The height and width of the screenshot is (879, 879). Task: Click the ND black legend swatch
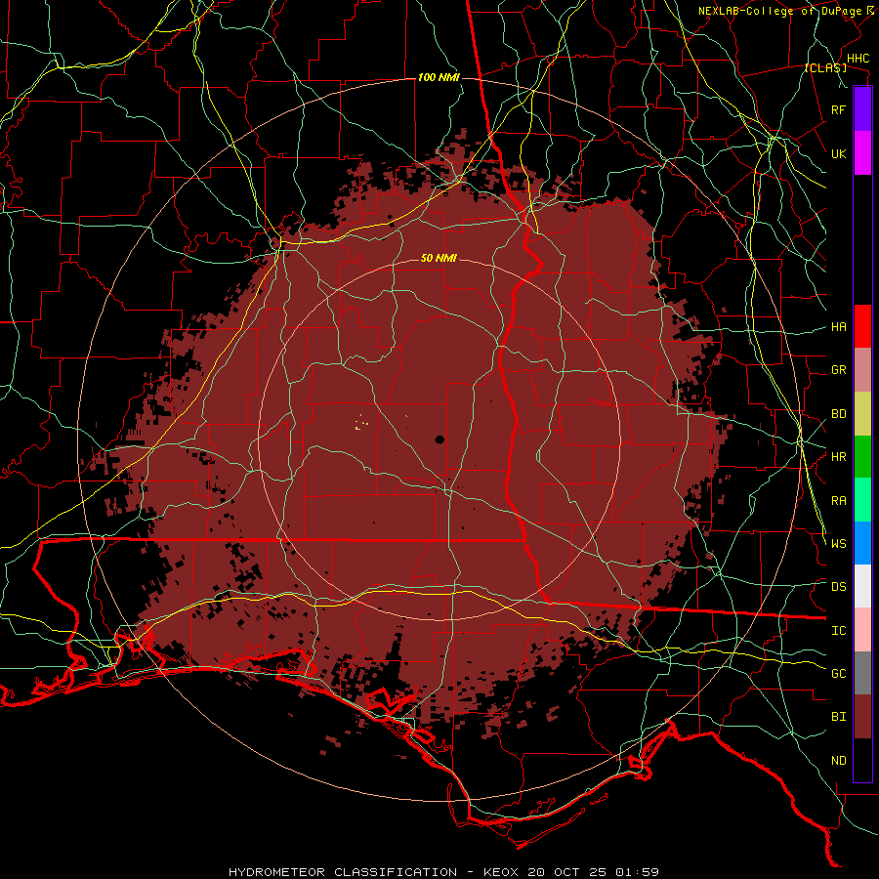[862, 760]
